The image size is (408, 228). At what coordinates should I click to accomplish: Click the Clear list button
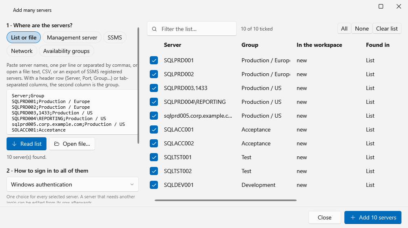pos(387,28)
